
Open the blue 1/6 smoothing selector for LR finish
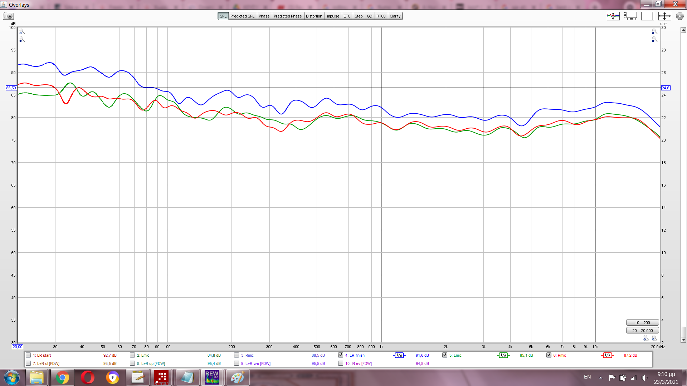point(399,355)
